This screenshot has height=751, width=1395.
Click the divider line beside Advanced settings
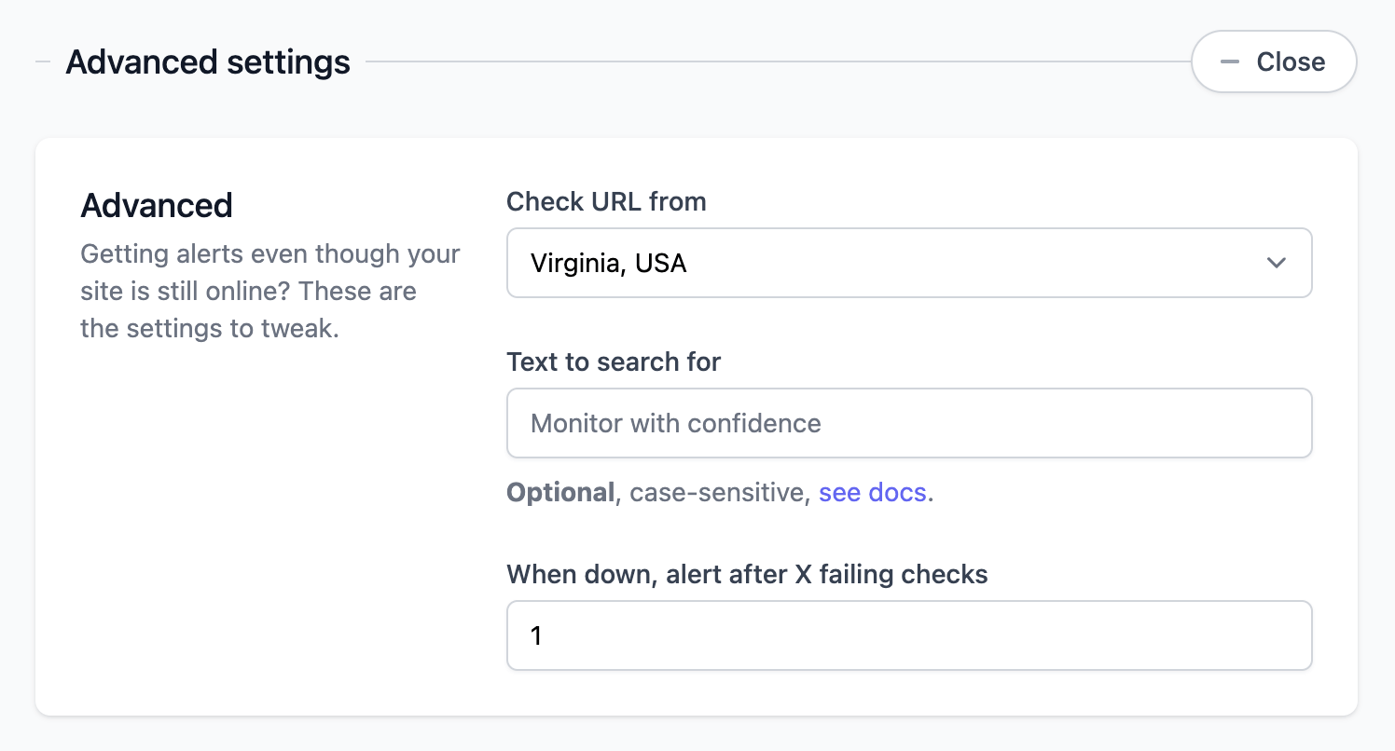click(776, 62)
